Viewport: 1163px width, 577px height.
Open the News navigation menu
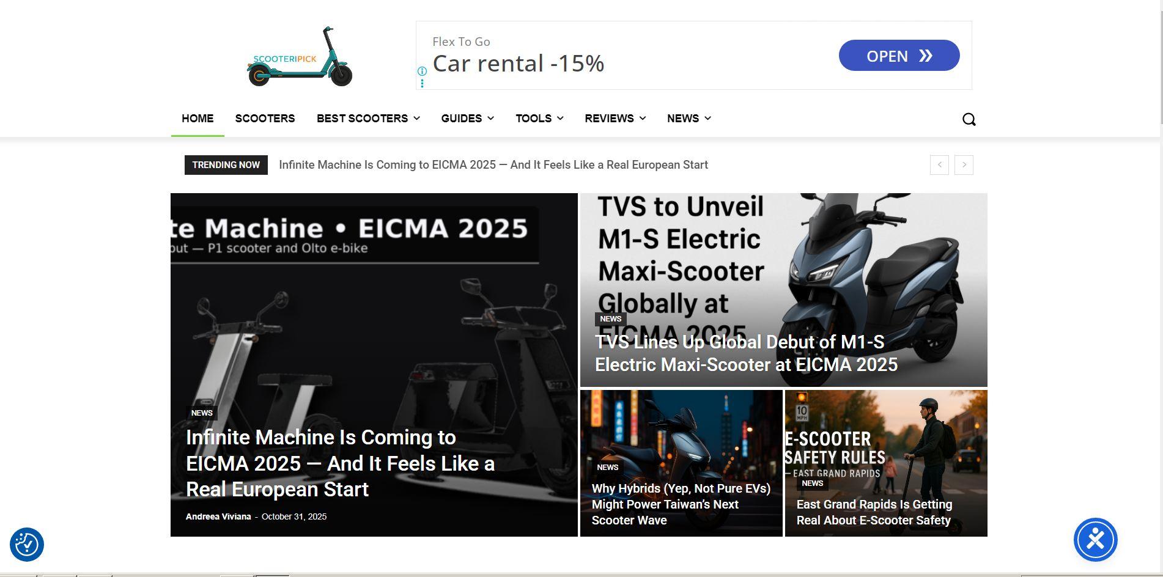(x=689, y=119)
